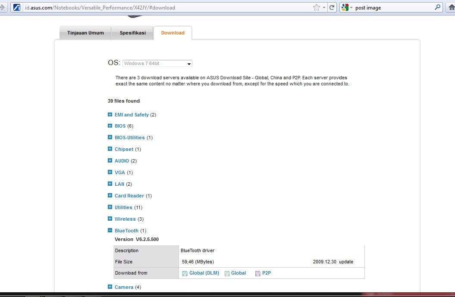Go to the browser home page icon
This screenshot has width=455, height=297.
452,7
